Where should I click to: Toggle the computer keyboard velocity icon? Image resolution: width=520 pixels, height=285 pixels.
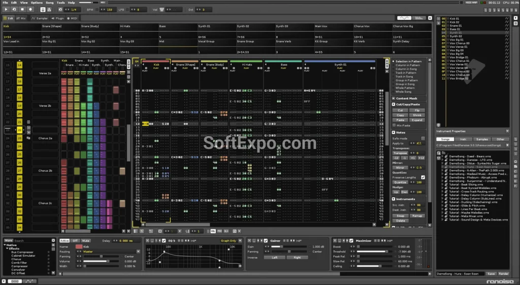(162, 10)
